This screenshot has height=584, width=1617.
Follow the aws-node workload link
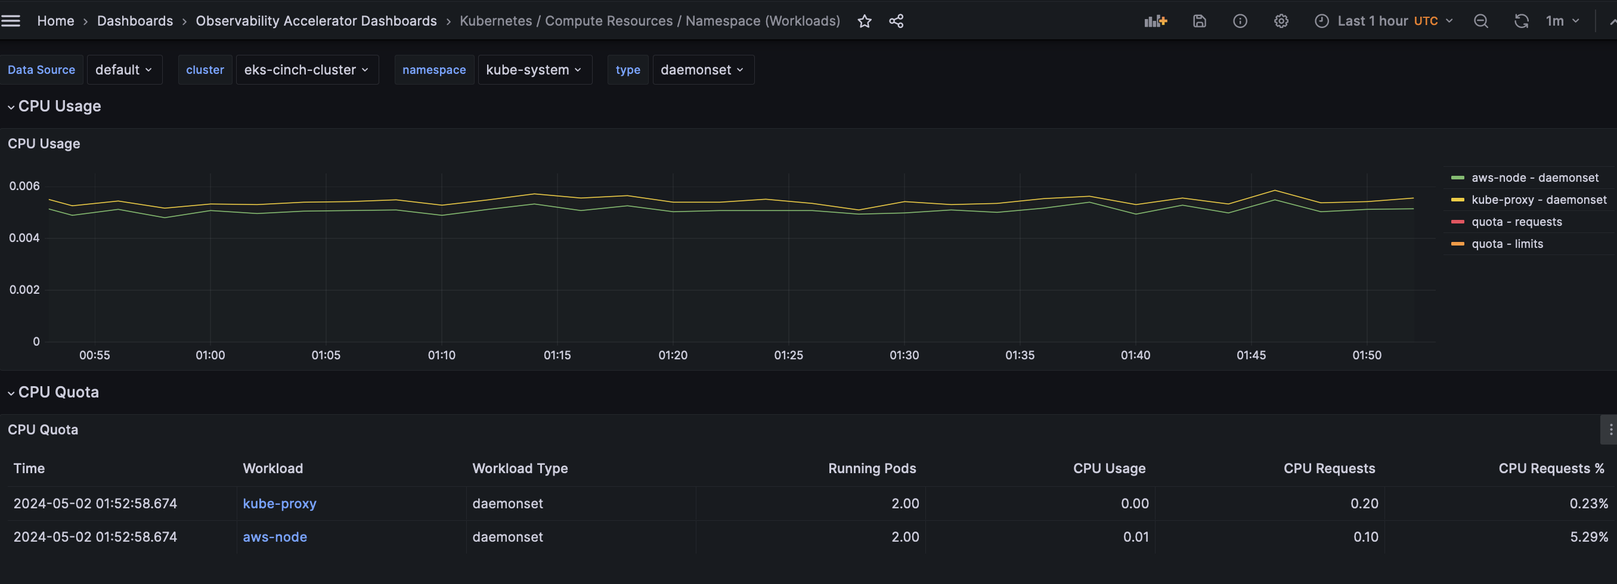click(x=274, y=537)
